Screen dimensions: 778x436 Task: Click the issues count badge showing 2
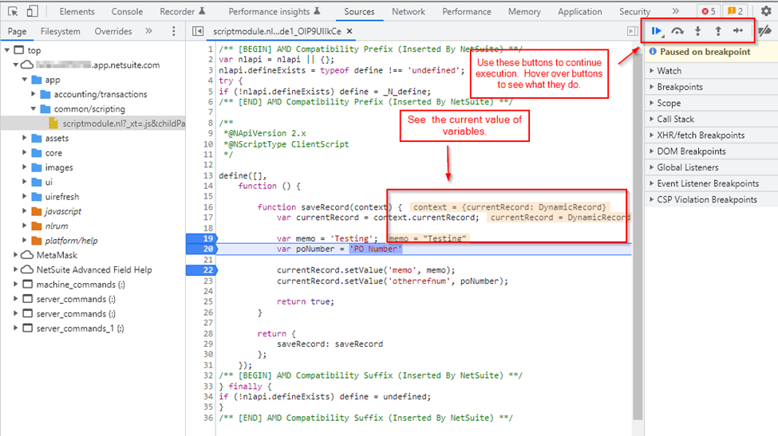736,11
